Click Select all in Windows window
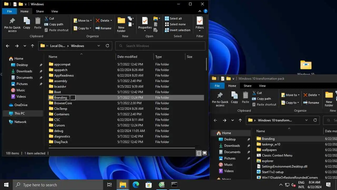This screenshot has height=190, width=337. pyautogui.click(x=173, y=18)
